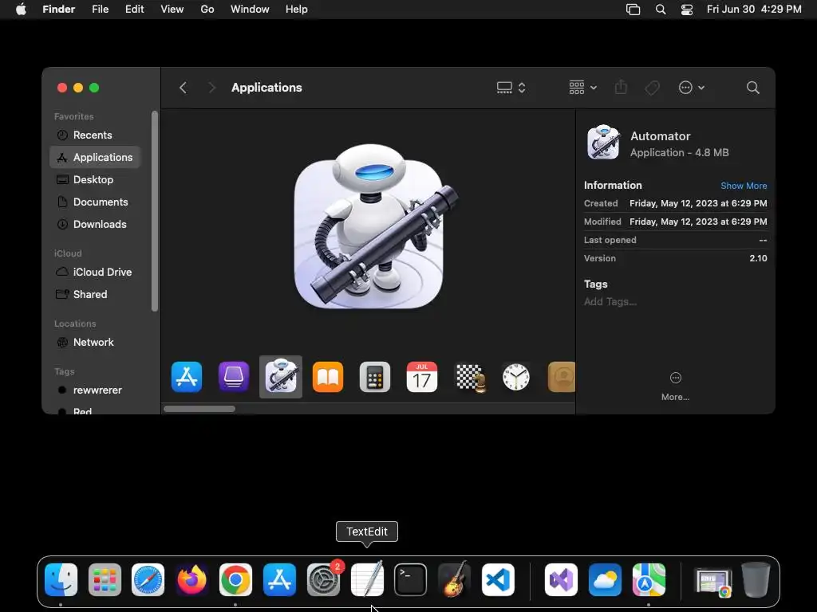The height and width of the screenshot is (612, 817).
Task: Open the Trash in the Dock
Action: click(x=756, y=580)
